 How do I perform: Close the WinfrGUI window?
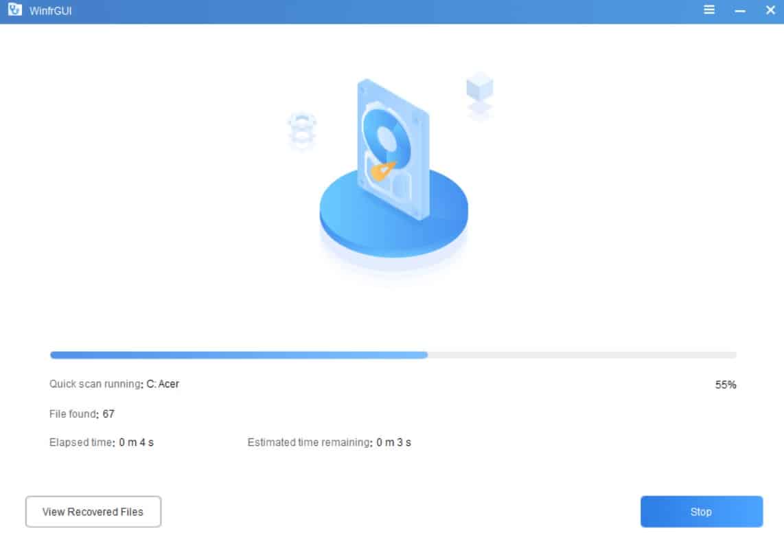coord(770,10)
